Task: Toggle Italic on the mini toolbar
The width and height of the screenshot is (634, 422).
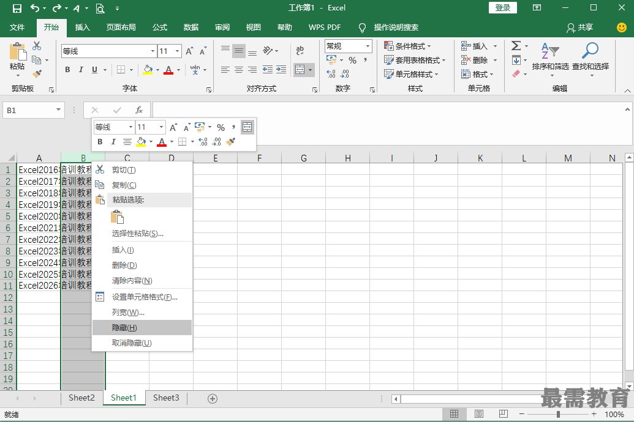Action: (x=113, y=142)
